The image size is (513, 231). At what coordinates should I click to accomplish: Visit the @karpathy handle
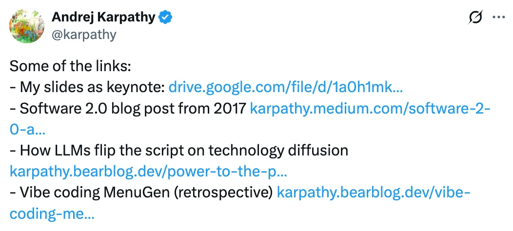point(84,34)
